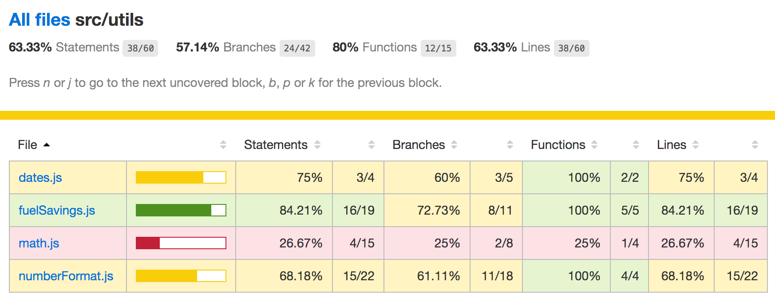The width and height of the screenshot is (775, 298).
Task: Click the File column ascending sort arrow
Action: coord(47,145)
